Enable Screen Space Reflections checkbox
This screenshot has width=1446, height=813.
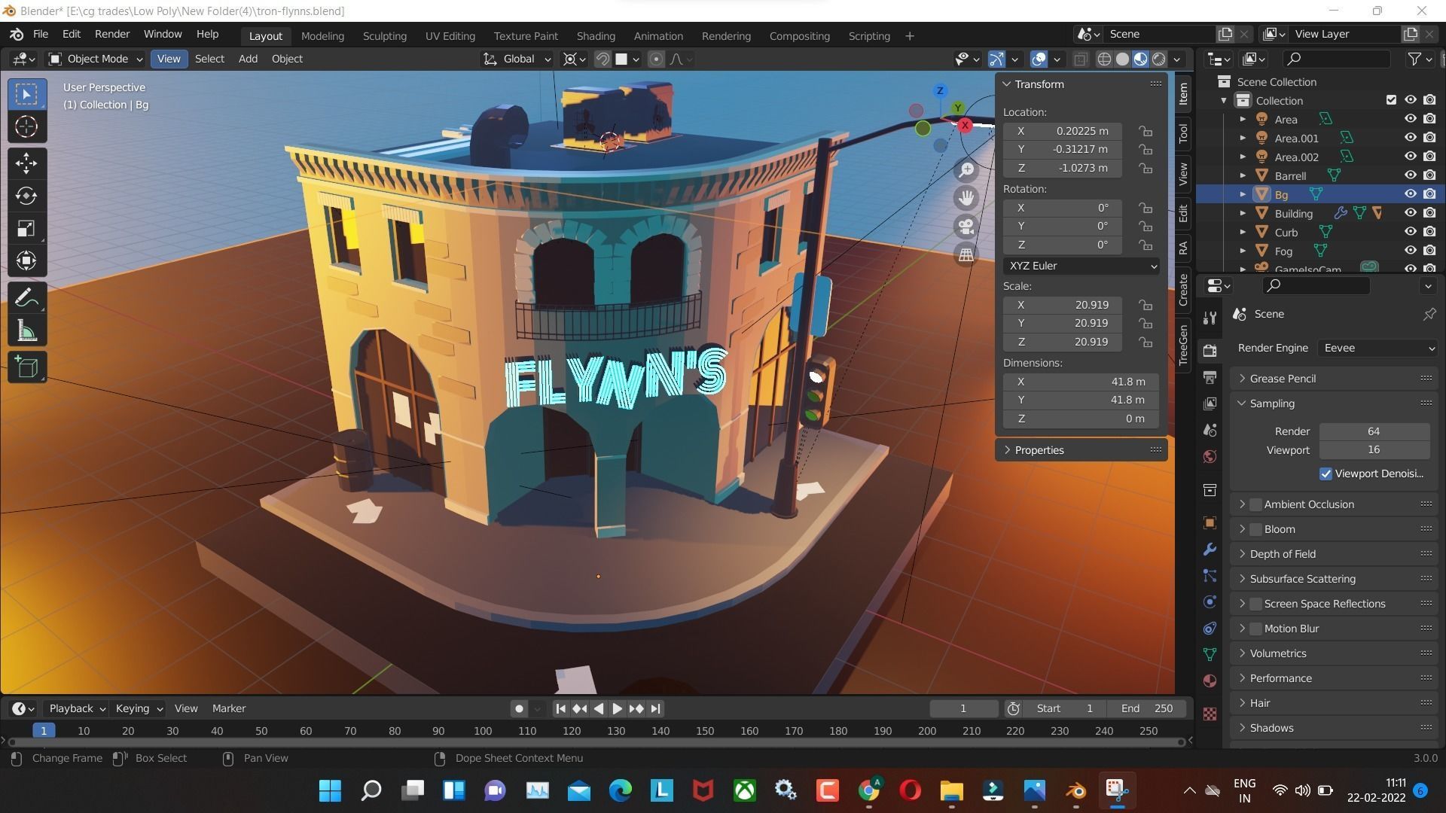1255,604
